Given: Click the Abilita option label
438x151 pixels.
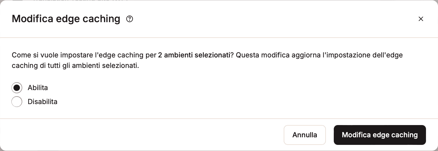Looking at the screenshot, I should (38, 88).
